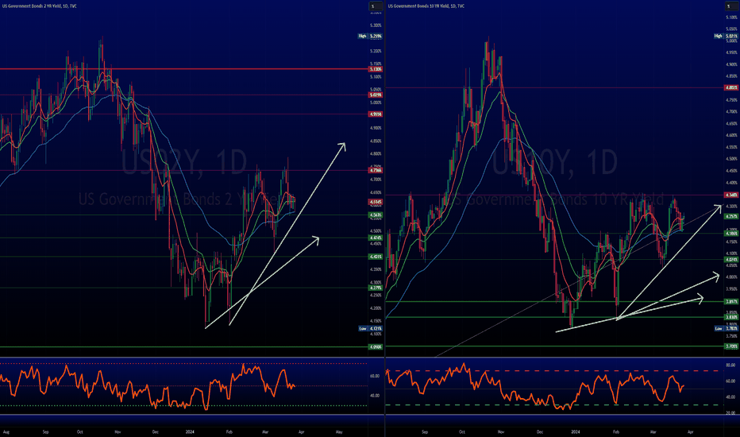
Task: Click the 'US Government Bonds 2 YR Yield' chart title
Action: click(x=40, y=6)
